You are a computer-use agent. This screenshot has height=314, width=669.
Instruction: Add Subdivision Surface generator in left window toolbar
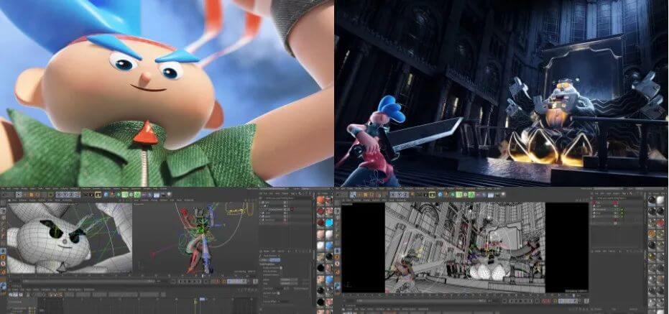click(x=118, y=195)
